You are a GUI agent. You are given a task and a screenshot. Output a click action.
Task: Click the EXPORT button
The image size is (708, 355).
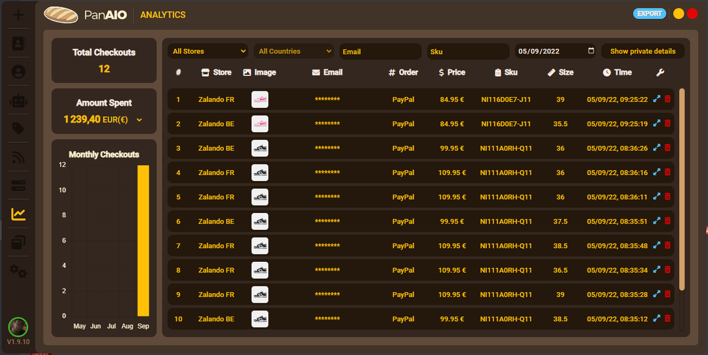[650, 14]
